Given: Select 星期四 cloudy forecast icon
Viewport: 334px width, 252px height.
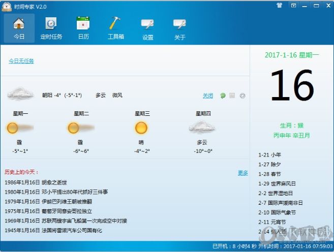Looking at the screenshot, I should pyautogui.click(x=202, y=128).
